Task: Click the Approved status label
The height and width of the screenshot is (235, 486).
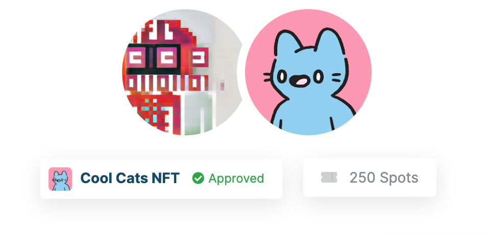Action: click(x=236, y=179)
